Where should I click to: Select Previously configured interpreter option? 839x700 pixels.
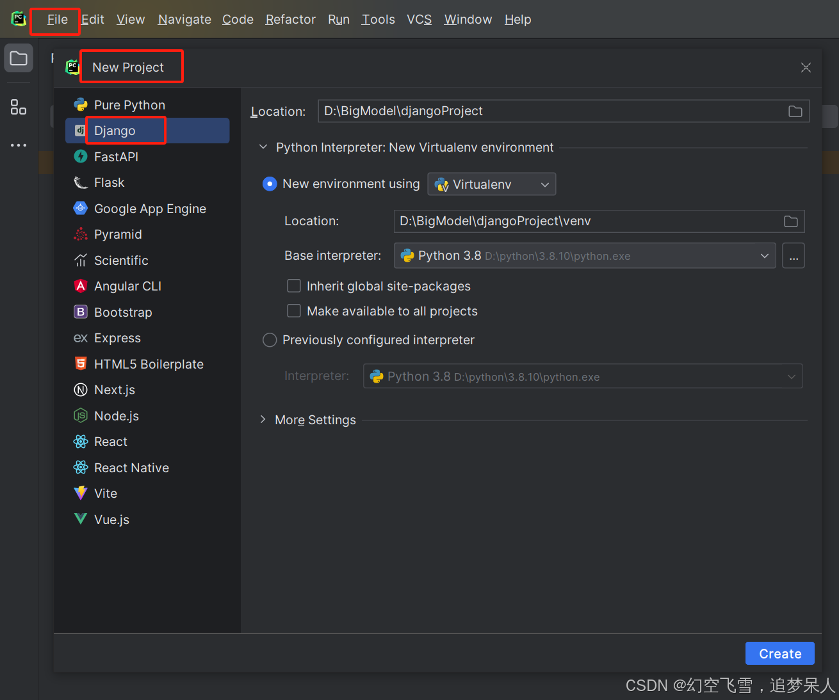[270, 340]
